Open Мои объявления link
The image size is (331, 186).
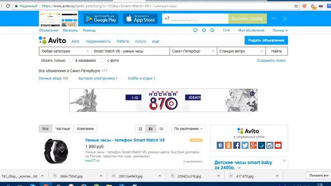click(x=251, y=30)
